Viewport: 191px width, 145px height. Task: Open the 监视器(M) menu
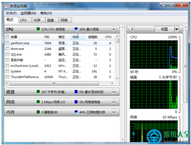[28, 13]
